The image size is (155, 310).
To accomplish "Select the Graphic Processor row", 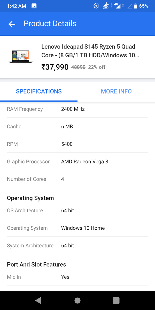I will (78, 162).
